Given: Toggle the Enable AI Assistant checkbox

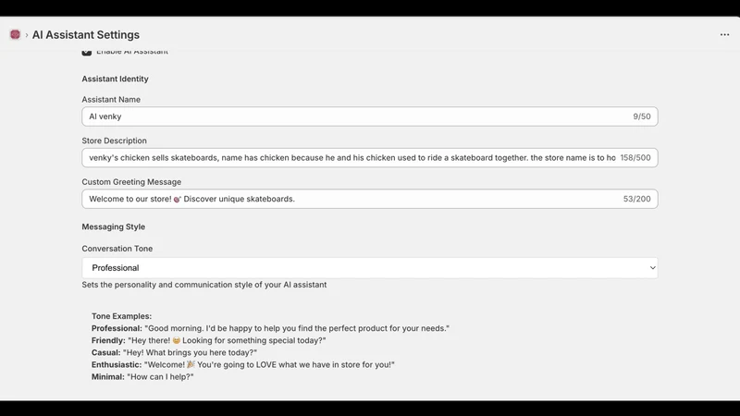Looking at the screenshot, I should pos(86,52).
